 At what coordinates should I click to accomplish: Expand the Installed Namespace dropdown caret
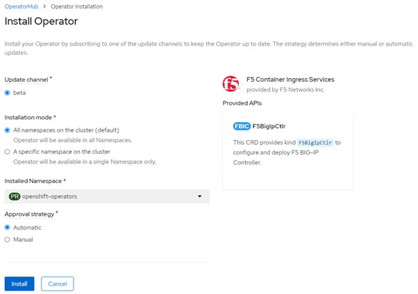(x=200, y=196)
